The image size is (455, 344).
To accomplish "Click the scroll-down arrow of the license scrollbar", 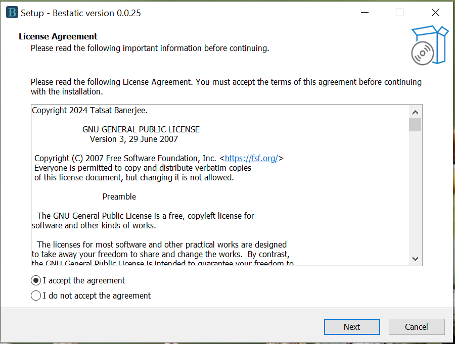I will click(x=416, y=258).
